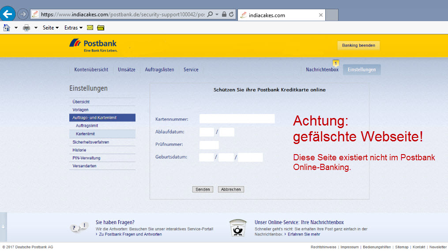
Task: Open the Rechtshinweise footer link
Action: 324,247
